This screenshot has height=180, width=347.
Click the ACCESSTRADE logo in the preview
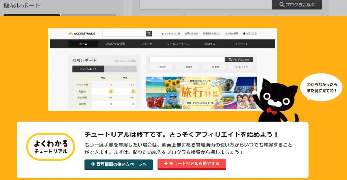82,34
